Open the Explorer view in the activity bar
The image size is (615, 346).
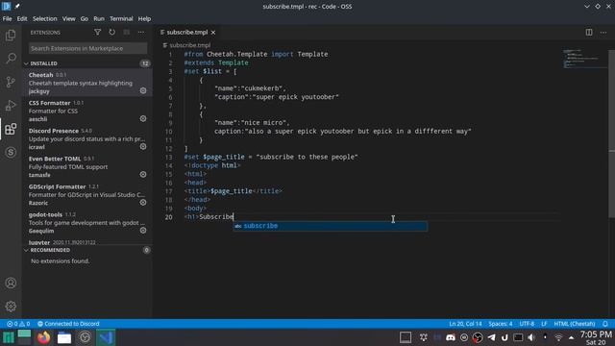pos(11,36)
